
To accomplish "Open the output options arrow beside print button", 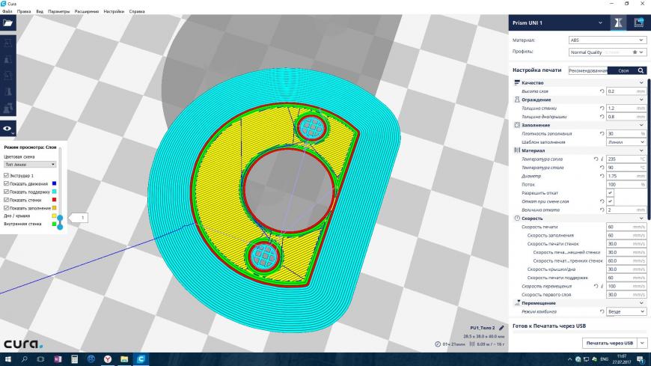I will pos(642,343).
